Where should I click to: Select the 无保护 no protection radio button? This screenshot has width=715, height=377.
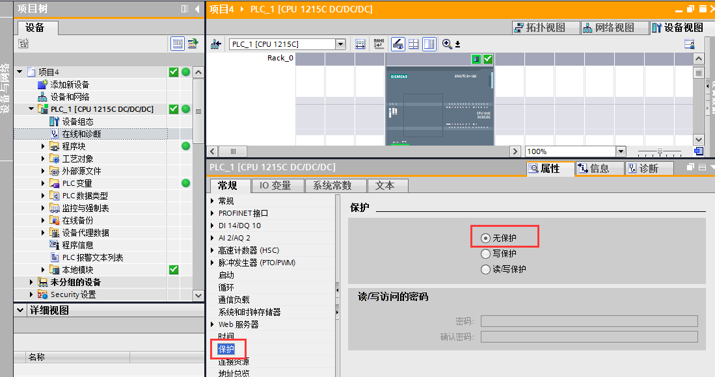click(x=485, y=238)
